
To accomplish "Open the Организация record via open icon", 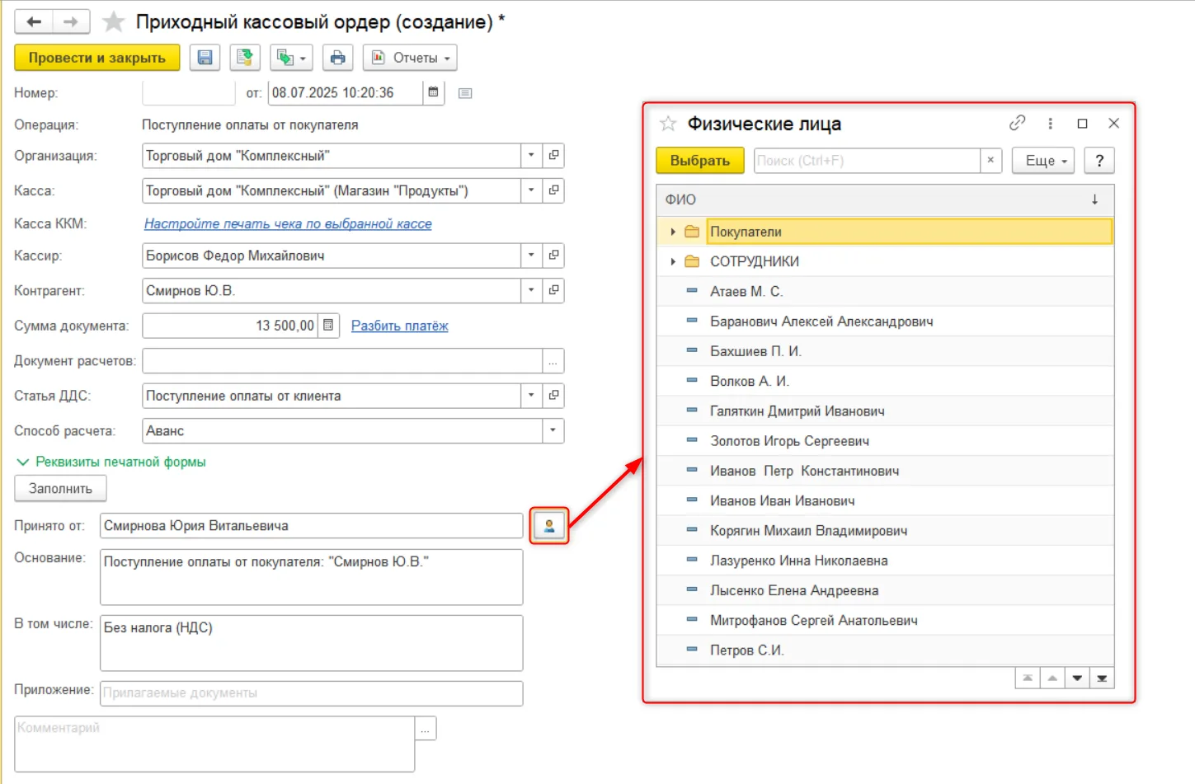I will (x=554, y=155).
